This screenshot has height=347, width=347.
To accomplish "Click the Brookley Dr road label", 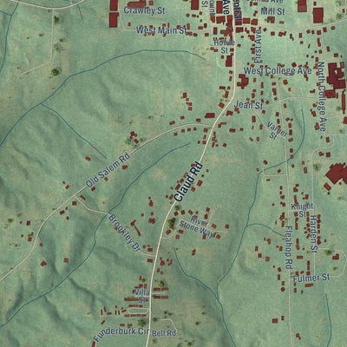I will click(124, 232).
